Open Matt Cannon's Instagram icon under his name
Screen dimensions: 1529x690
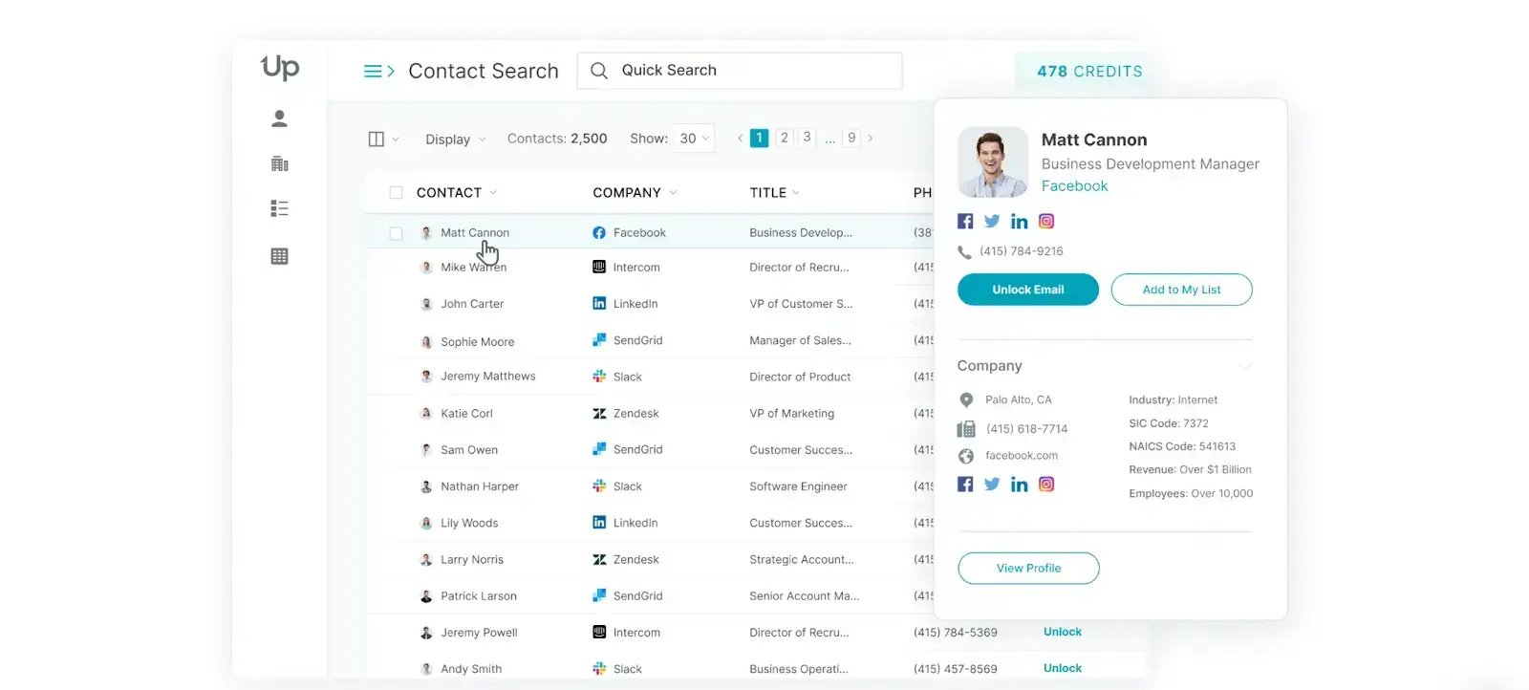(x=1046, y=222)
